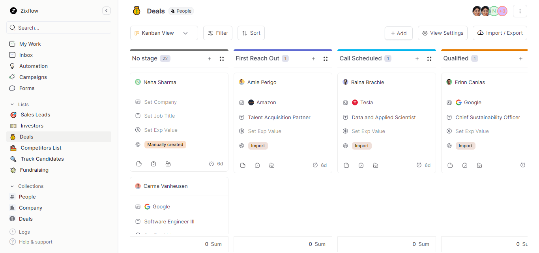Open files icon on Raina Brachle's card
The width and height of the screenshot is (539, 253).
click(375, 165)
